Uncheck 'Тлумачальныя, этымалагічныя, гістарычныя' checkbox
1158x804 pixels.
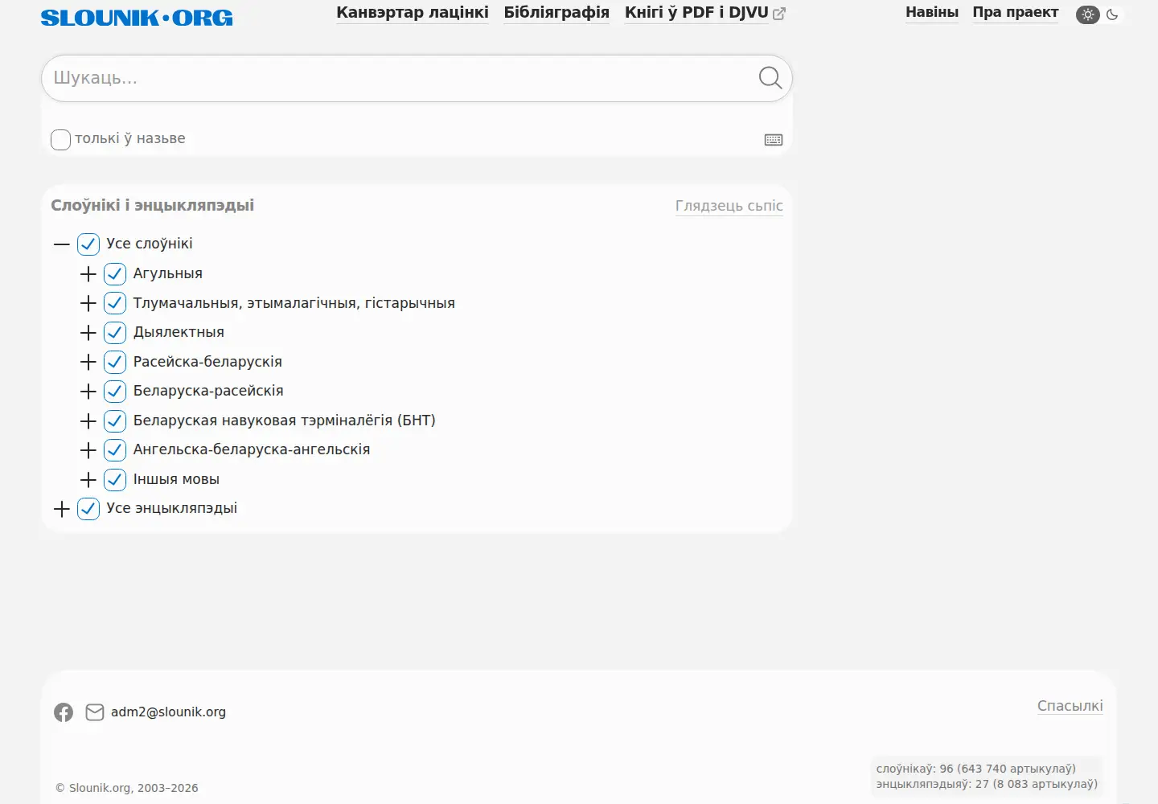click(x=115, y=303)
